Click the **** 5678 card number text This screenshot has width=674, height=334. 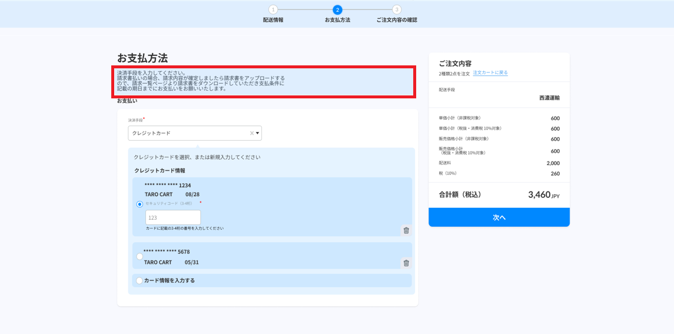click(x=167, y=252)
